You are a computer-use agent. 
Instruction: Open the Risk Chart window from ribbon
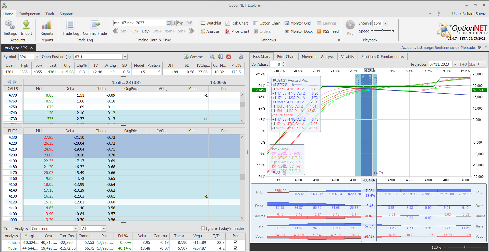click(237, 23)
